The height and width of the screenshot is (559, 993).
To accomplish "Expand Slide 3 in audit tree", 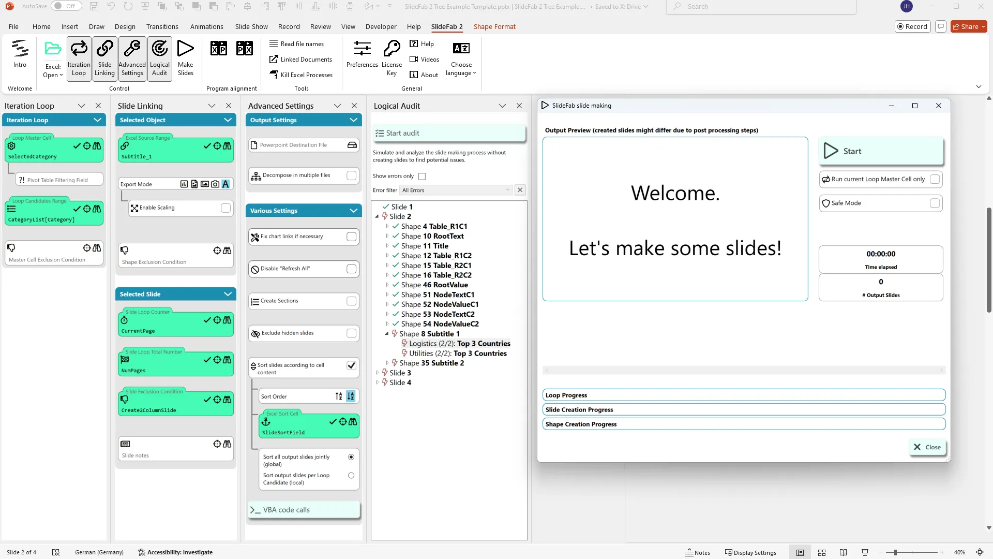I will coord(377,373).
